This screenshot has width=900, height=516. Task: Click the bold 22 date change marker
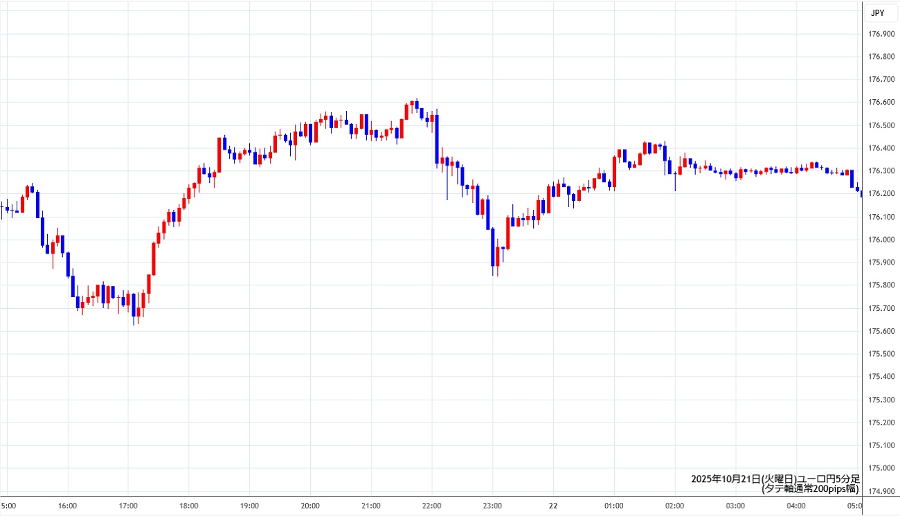(x=553, y=506)
